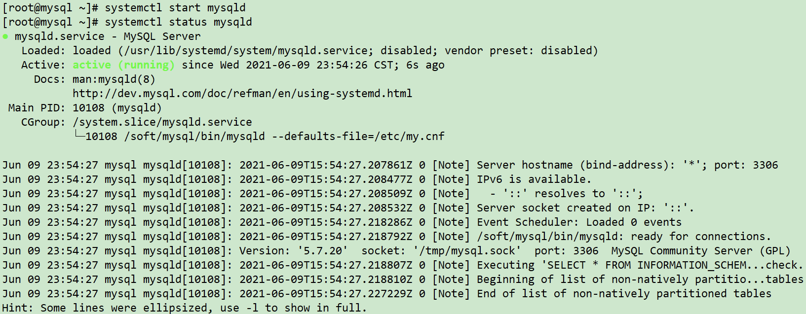
Task: Click the 'End of list of non-natively' log line
Action: [x=624, y=294]
